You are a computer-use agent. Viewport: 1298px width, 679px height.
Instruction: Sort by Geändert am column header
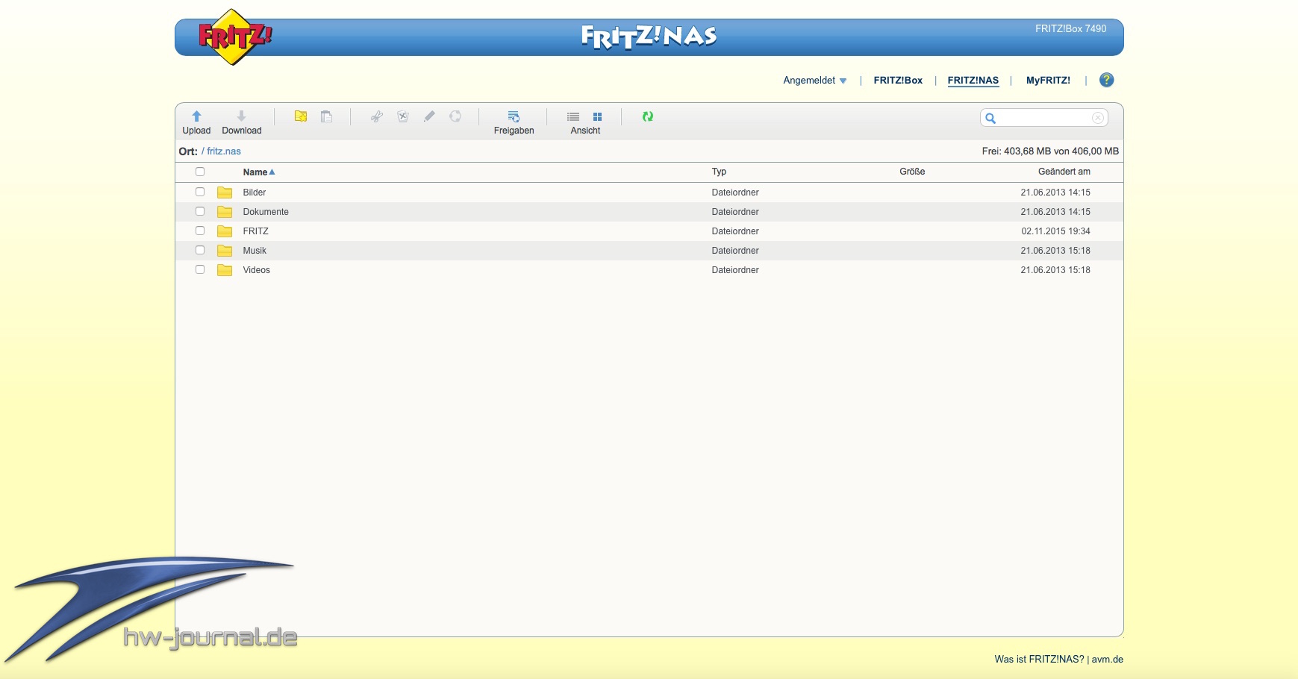pos(1064,172)
